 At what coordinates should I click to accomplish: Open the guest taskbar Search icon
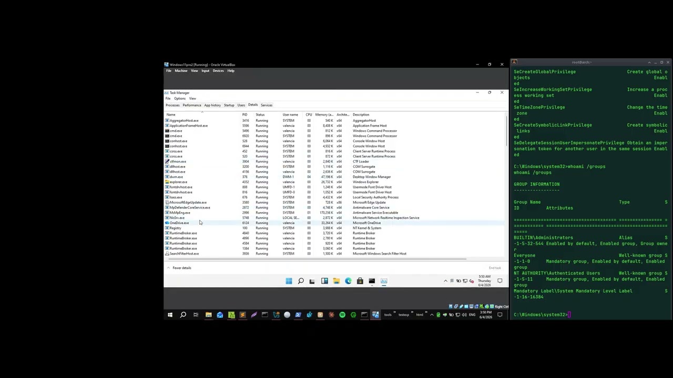pos(301,281)
